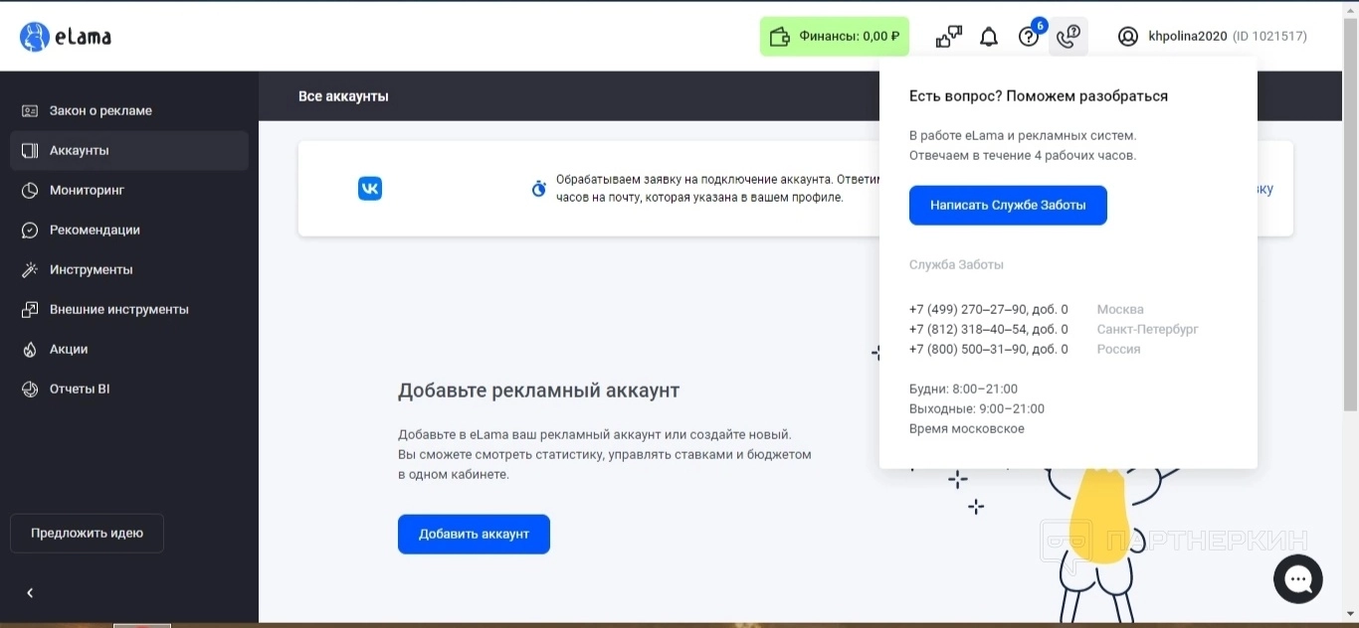Click the VK logo icon
This screenshot has height=628, width=1359.
[x=370, y=189]
